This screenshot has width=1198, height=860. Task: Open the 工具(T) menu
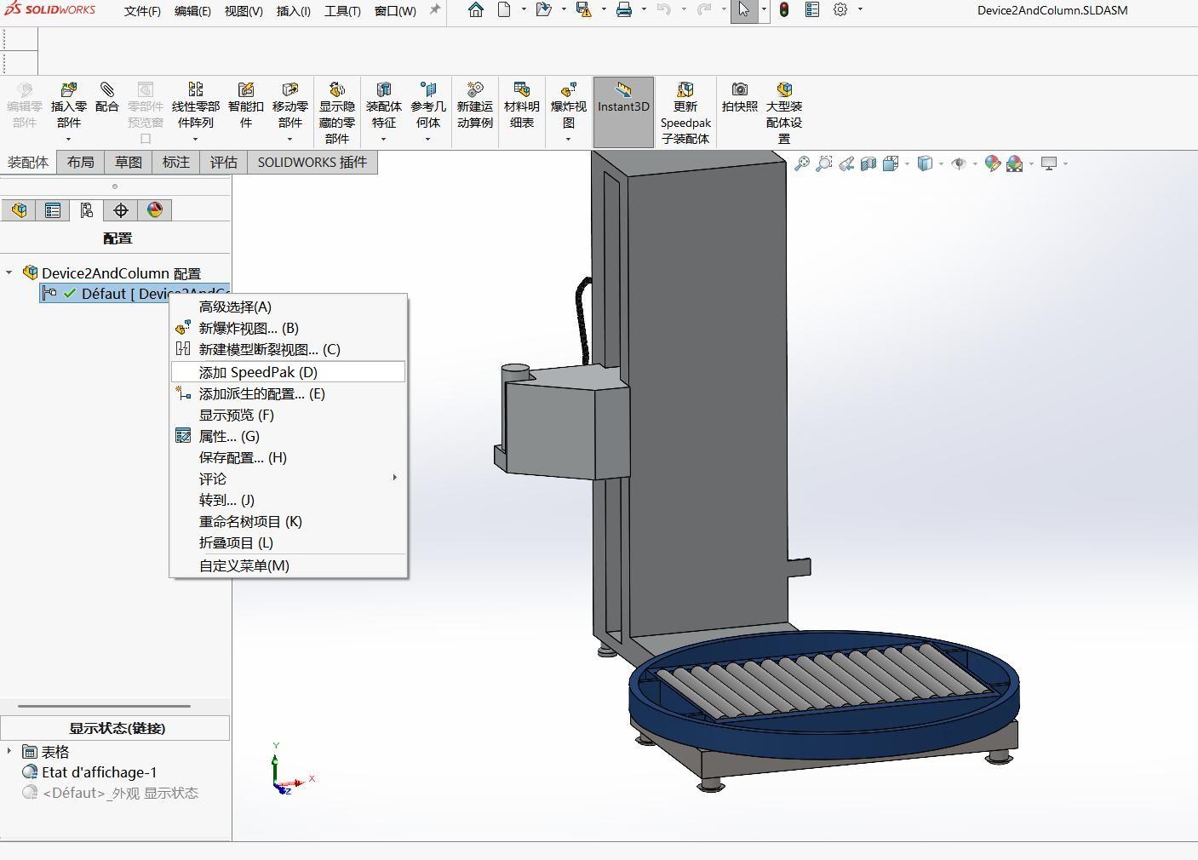[x=342, y=11]
